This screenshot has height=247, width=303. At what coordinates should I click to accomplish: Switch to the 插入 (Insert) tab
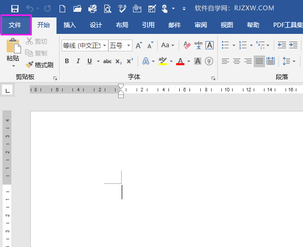click(x=70, y=25)
